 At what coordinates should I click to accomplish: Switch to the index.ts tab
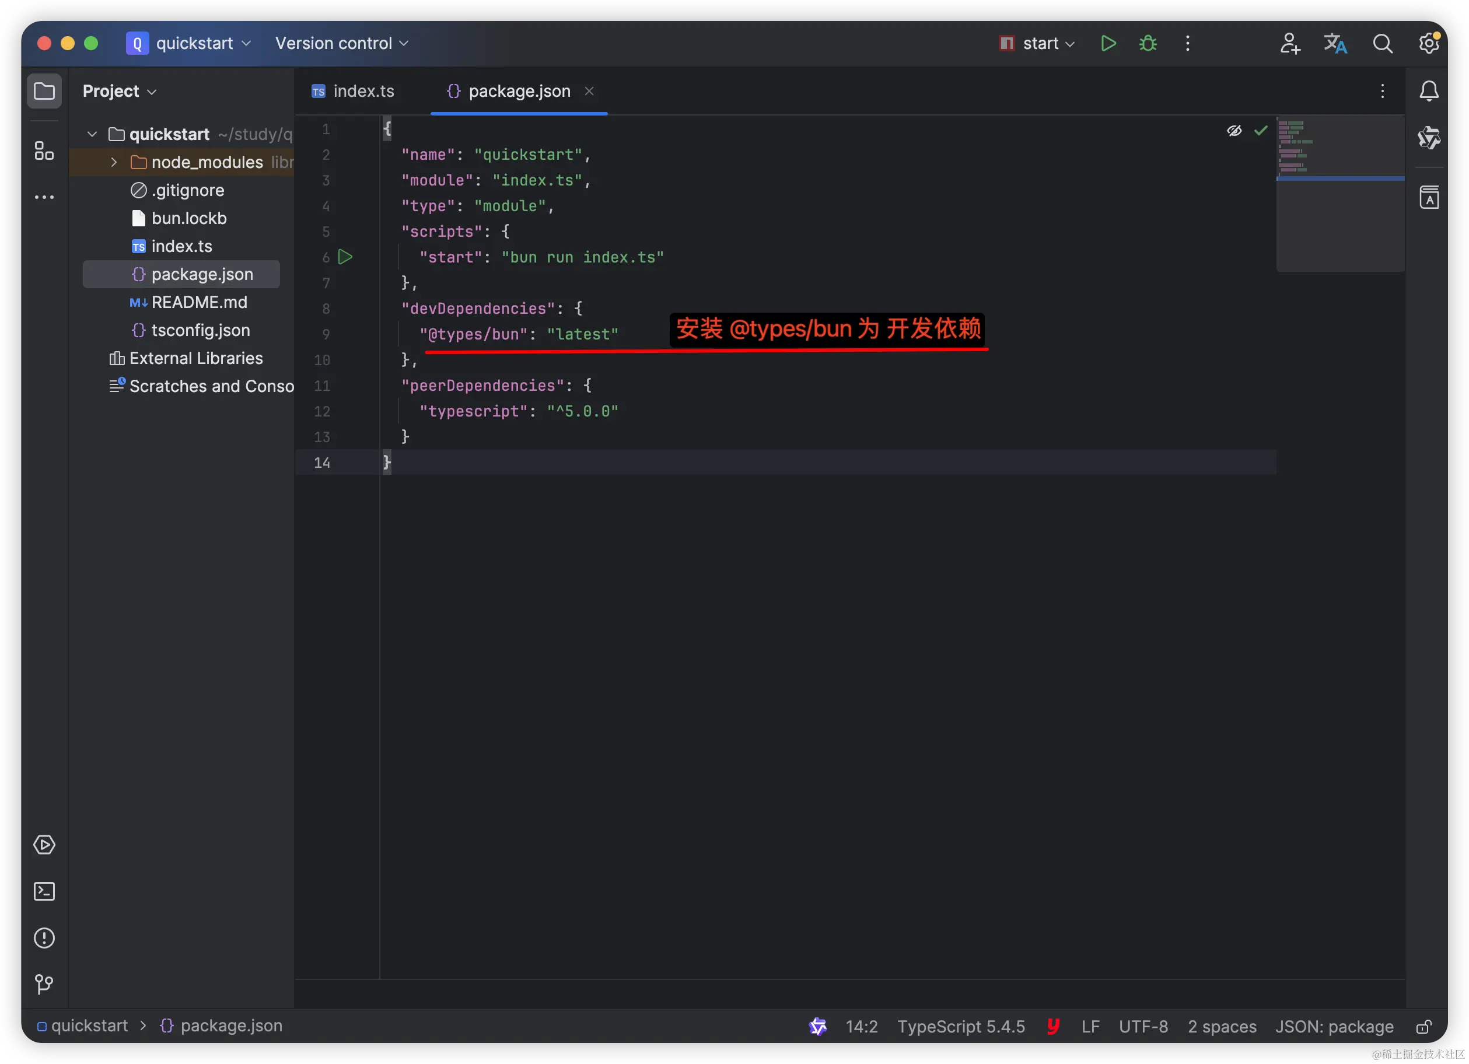tap(353, 92)
